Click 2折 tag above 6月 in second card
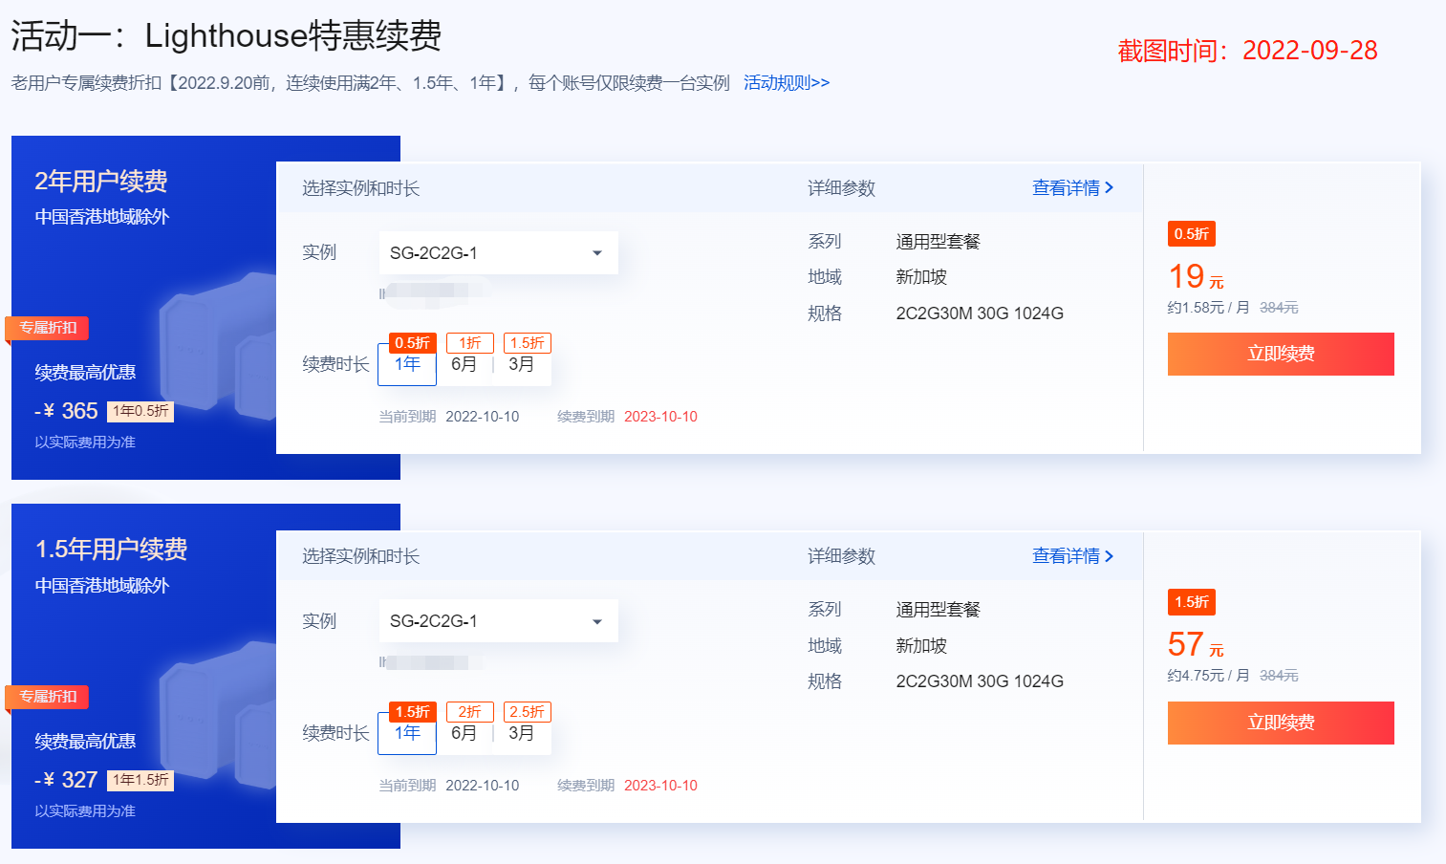The height and width of the screenshot is (864, 1446). click(x=470, y=712)
